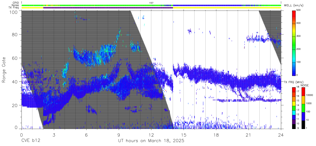Select the CPID value 157
Image resolution: width=316 pixels, height=146 pixels.
(151, 3)
